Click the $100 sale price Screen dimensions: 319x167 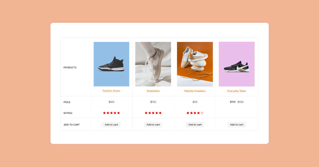click(241, 102)
